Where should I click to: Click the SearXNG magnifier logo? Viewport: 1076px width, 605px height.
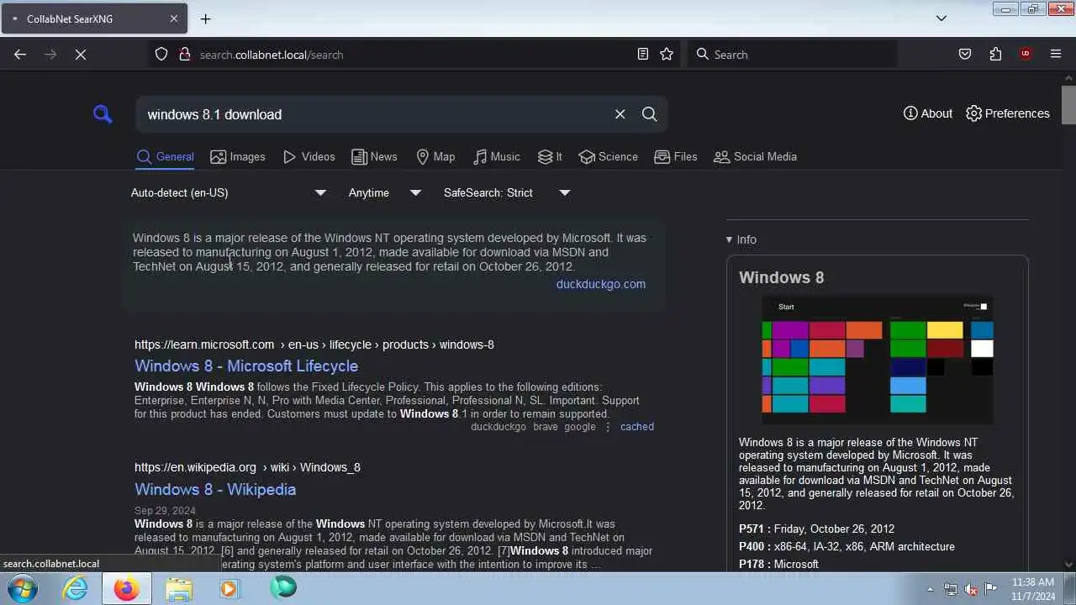pos(103,114)
